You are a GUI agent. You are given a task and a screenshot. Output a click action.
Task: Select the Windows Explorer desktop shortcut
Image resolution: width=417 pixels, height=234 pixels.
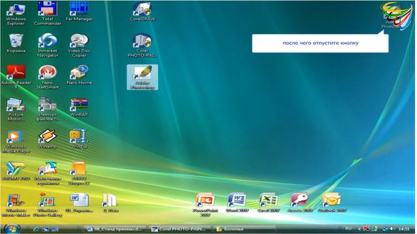click(16, 14)
